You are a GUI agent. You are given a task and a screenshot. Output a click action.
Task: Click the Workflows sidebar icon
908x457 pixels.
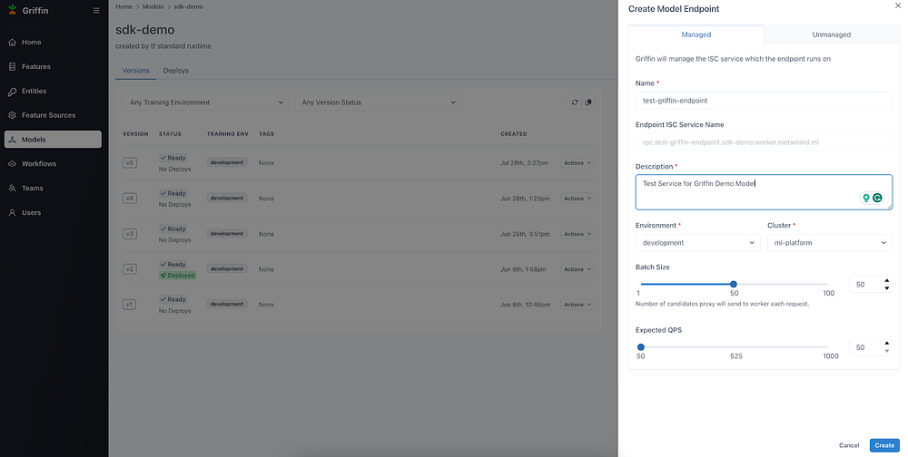click(12, 164)
